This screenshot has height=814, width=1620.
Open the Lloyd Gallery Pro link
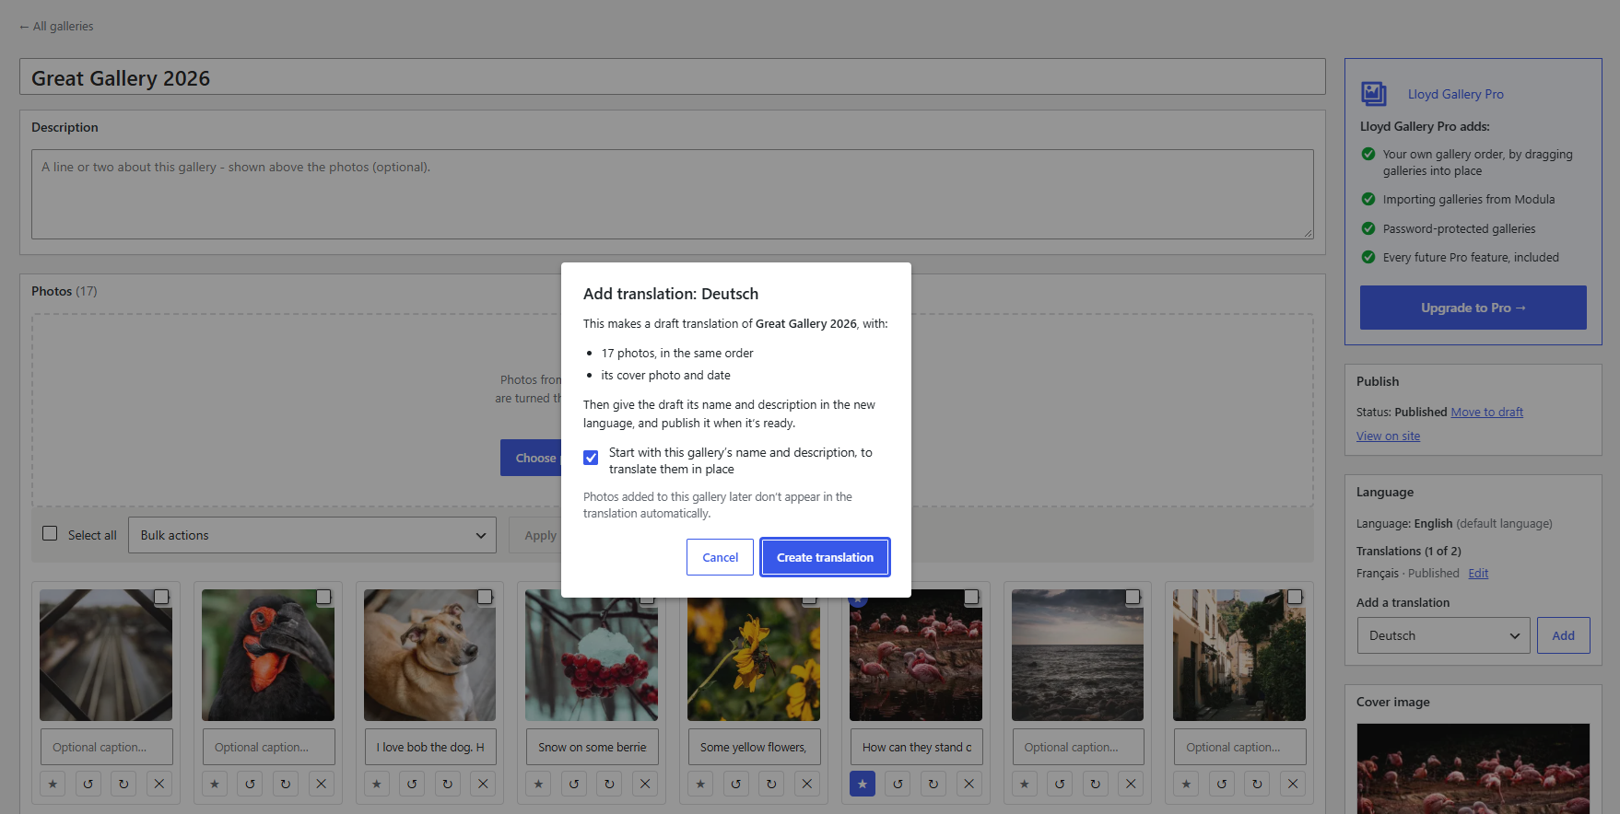1455,94
